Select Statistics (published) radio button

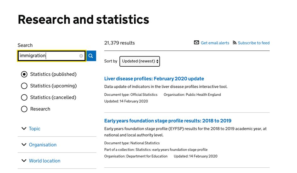(24, 74)
